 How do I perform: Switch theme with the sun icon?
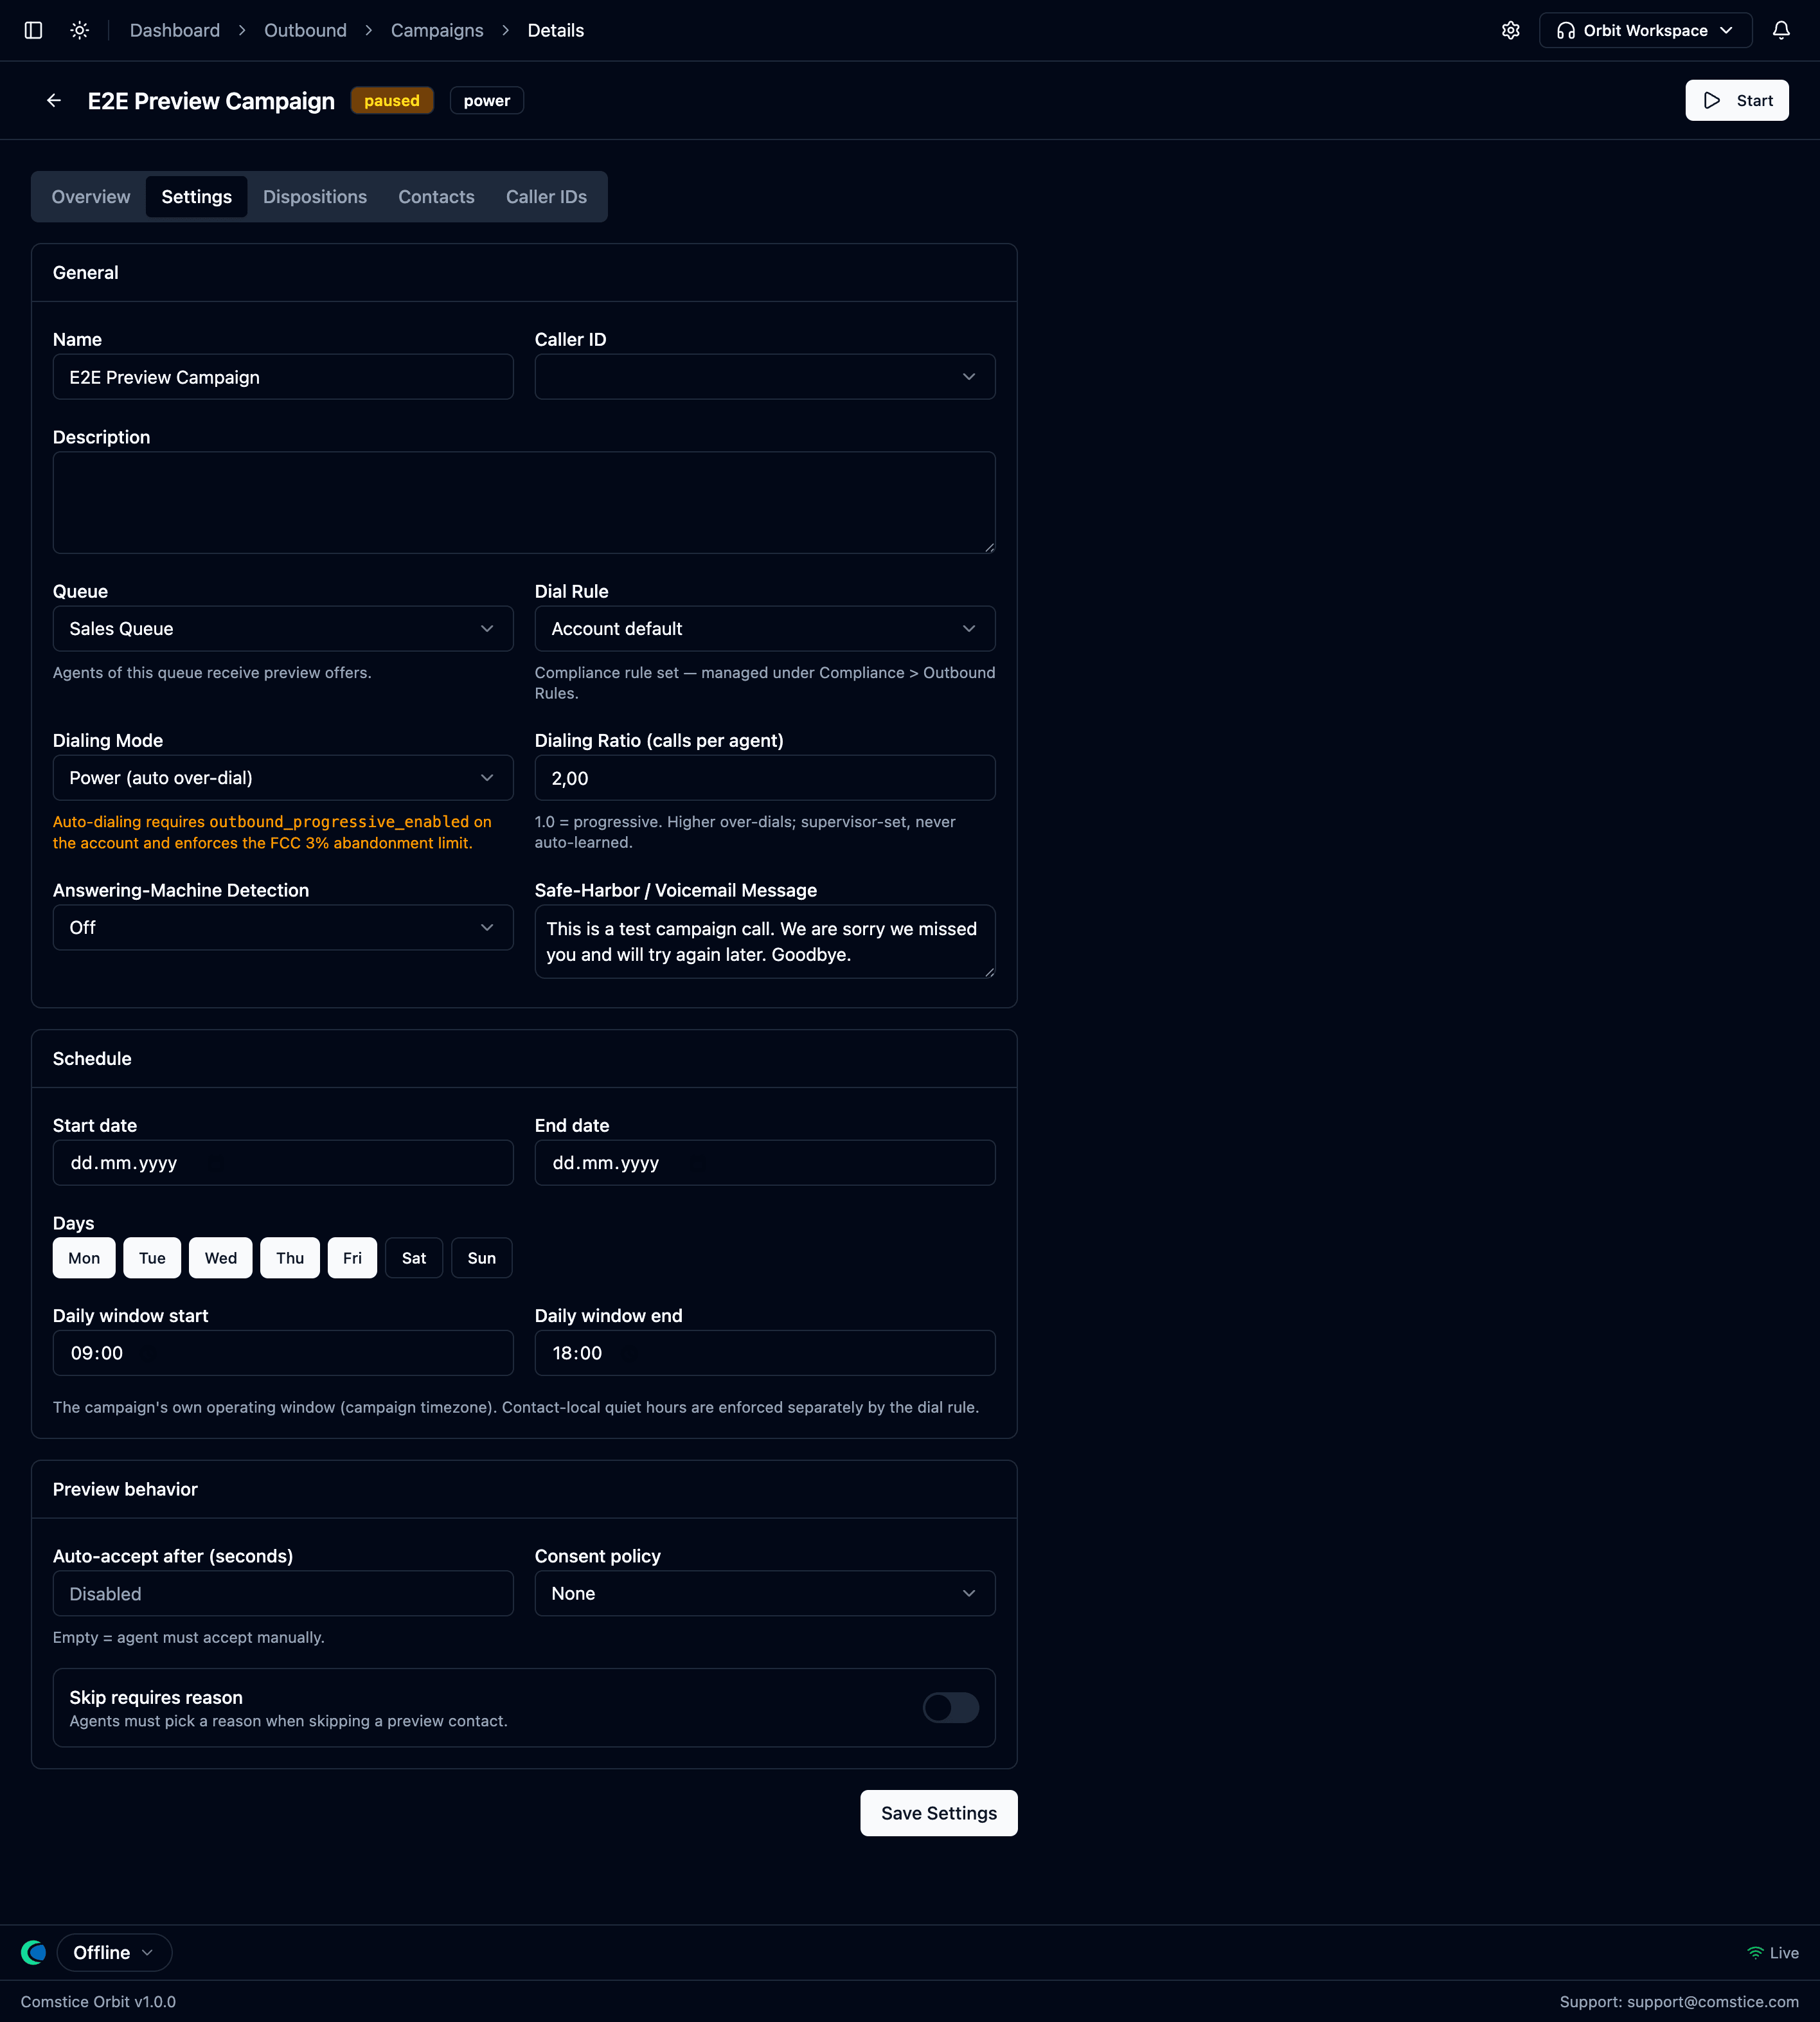click(80, 30)
